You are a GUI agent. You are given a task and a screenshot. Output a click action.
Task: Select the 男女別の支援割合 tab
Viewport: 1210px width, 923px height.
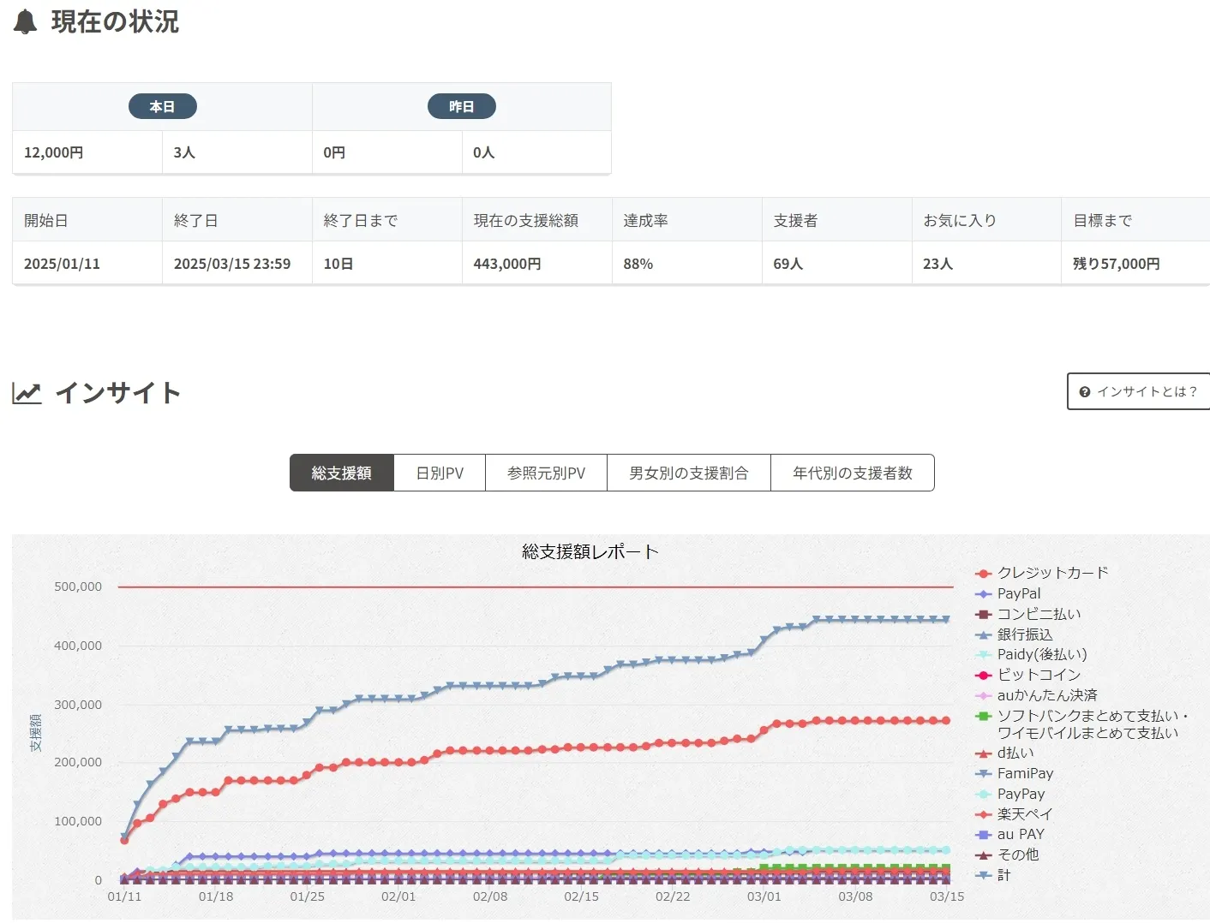point(688,473)
